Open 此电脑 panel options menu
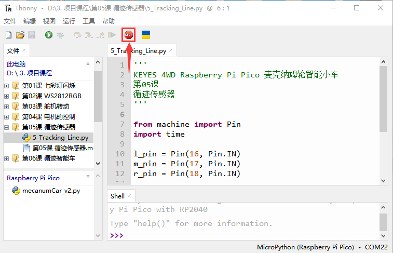The height and width of the screenshot is (253, 393). 88,63
